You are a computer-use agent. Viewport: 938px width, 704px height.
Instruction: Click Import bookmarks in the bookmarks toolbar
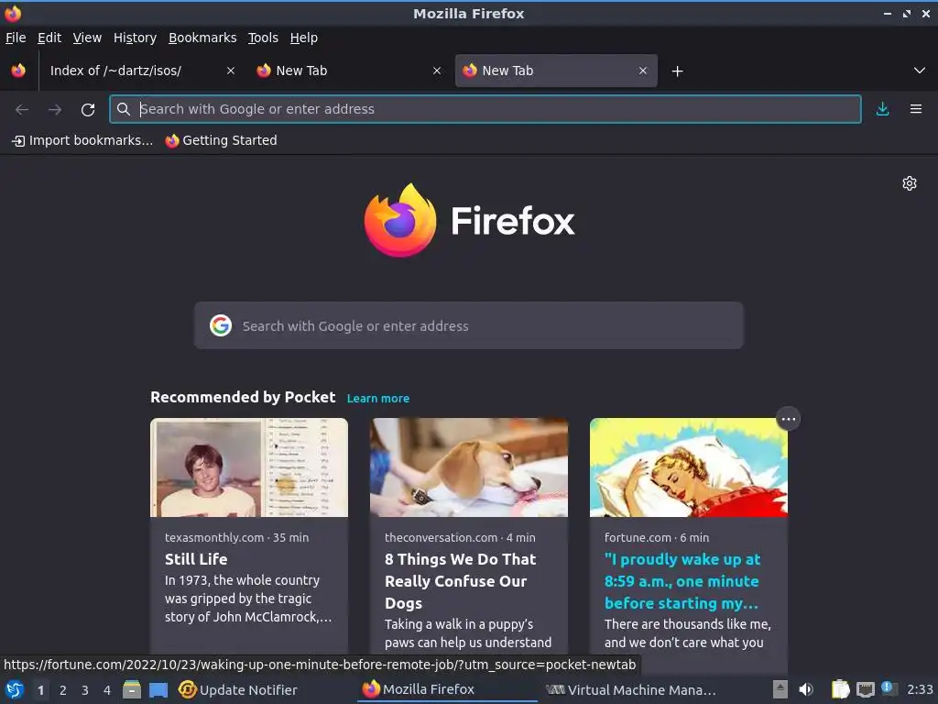[82, 140]
